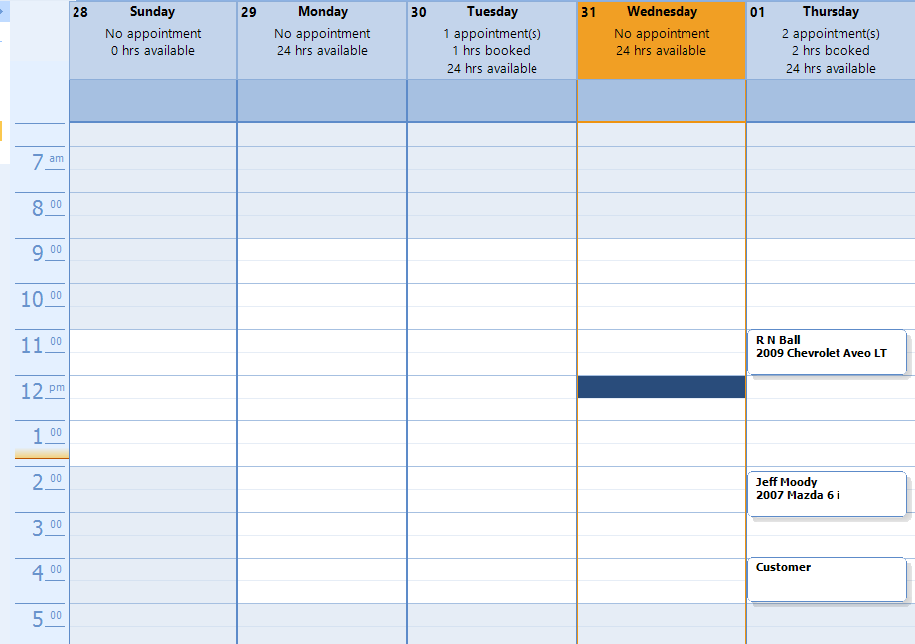Open the Tuesday 30 day header

(x=492, y=40)
